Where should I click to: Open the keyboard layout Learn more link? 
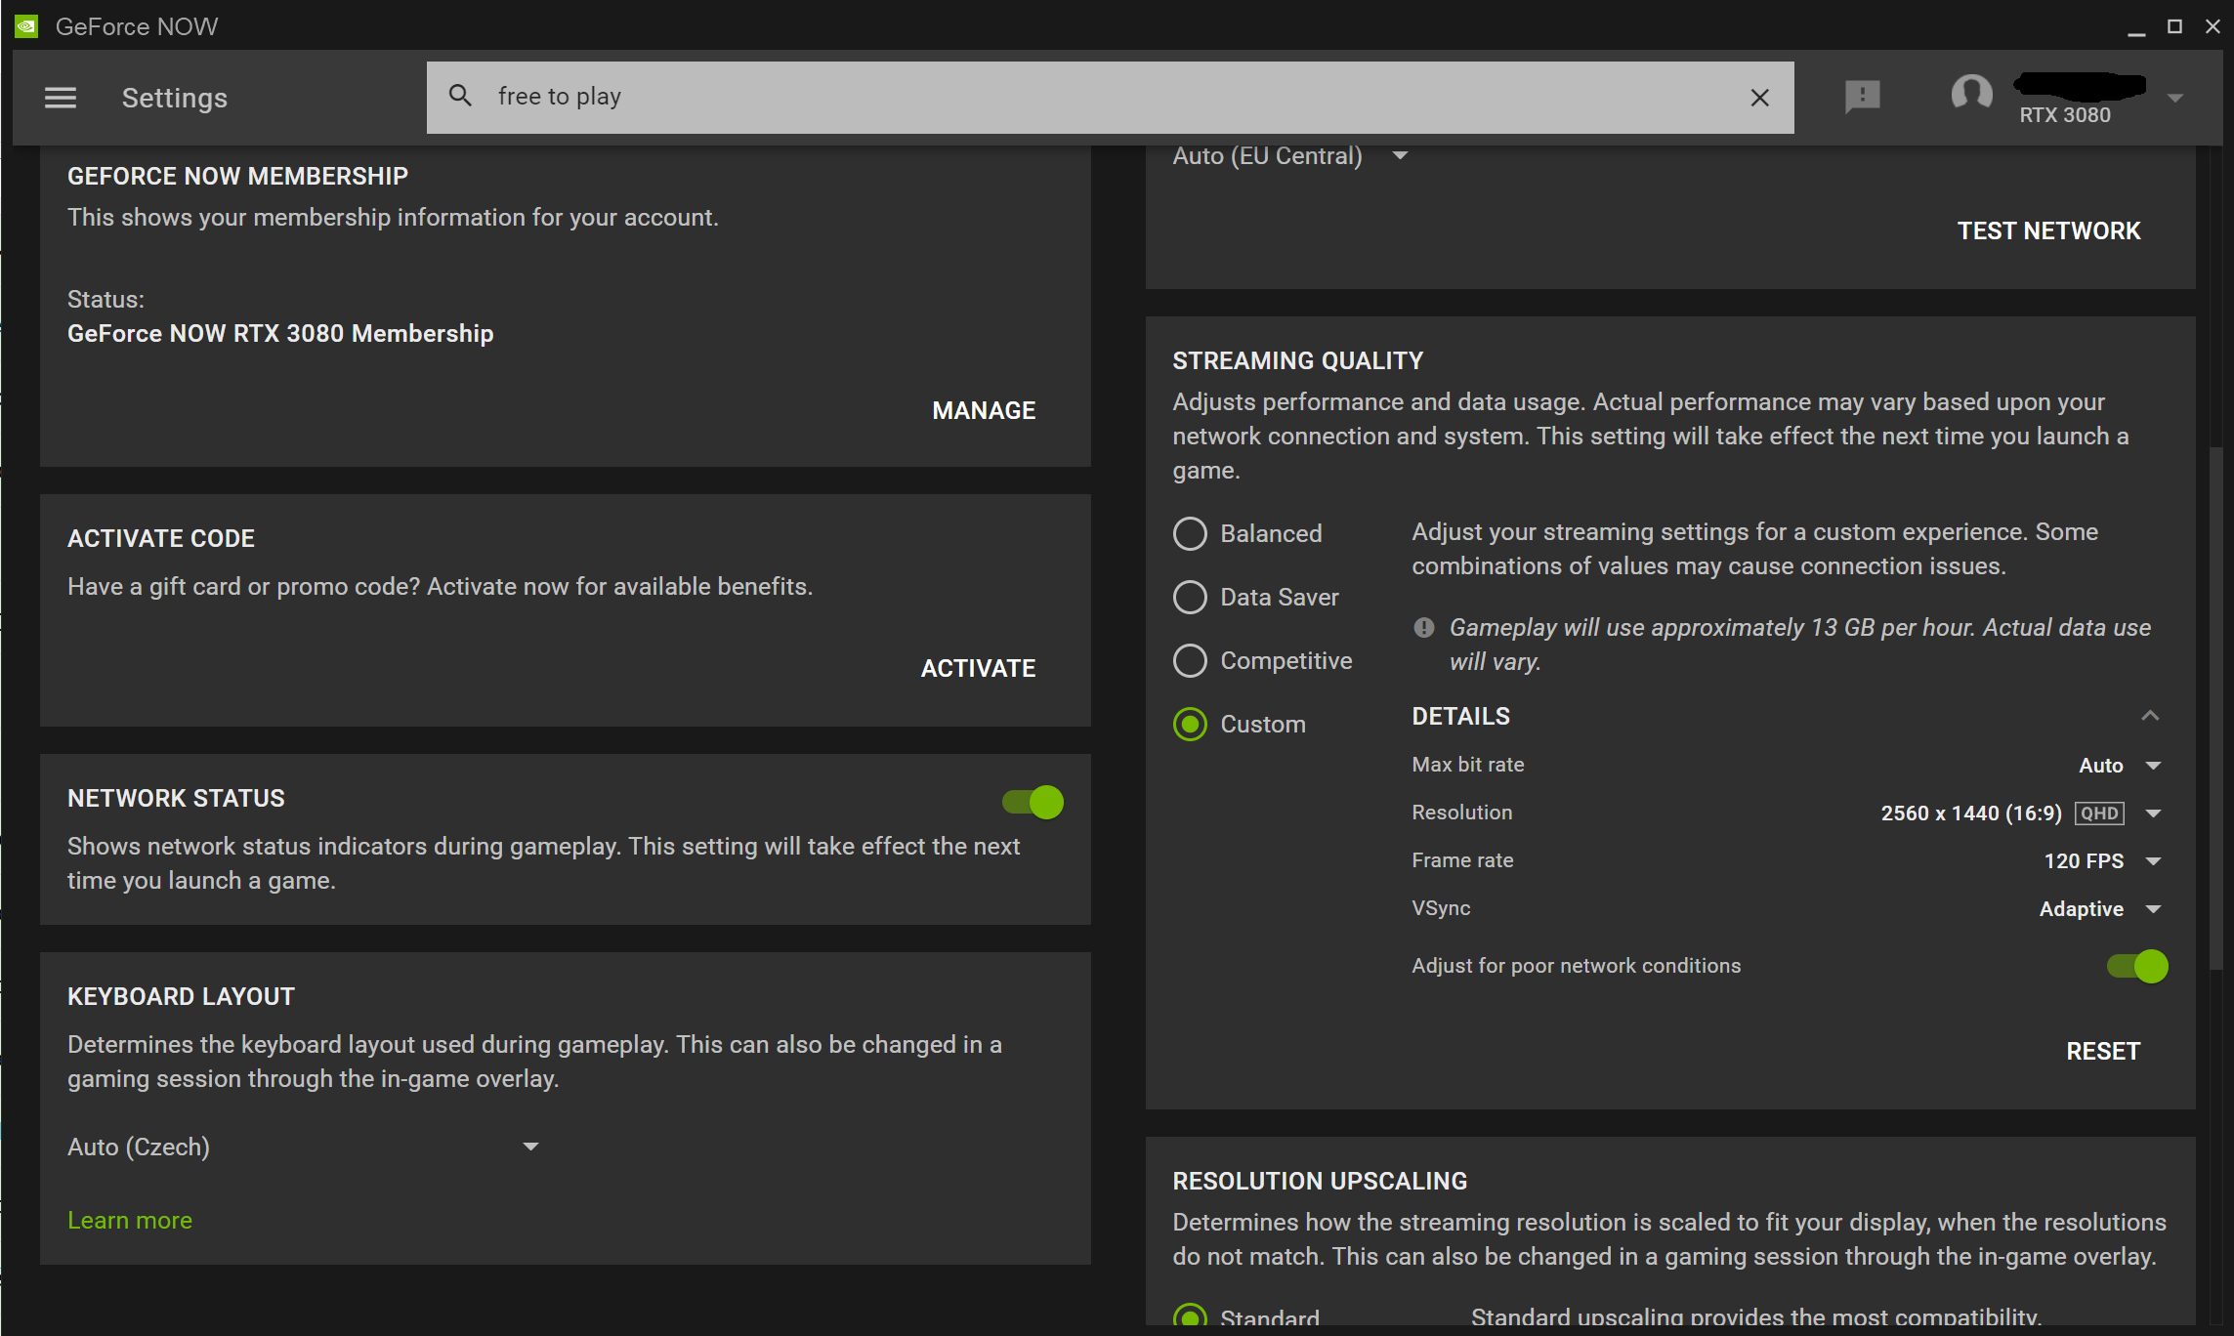(130, 1220)
